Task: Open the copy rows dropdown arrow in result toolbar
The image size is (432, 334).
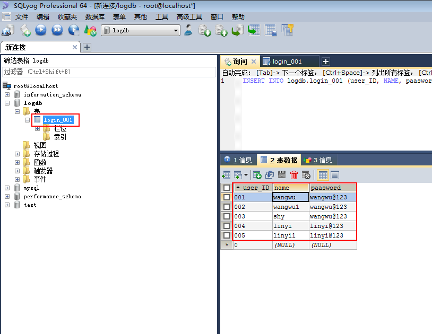Action: (x=246, y=175)
